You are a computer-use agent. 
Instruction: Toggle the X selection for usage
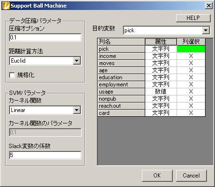(x=191, y=92)
